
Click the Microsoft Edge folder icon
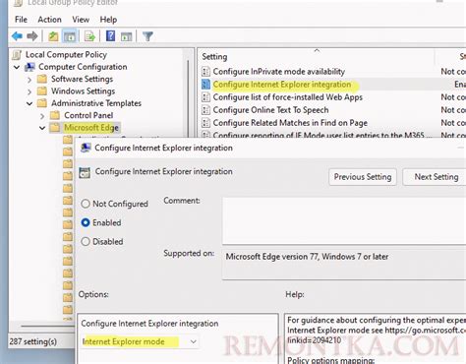[55, 128]
